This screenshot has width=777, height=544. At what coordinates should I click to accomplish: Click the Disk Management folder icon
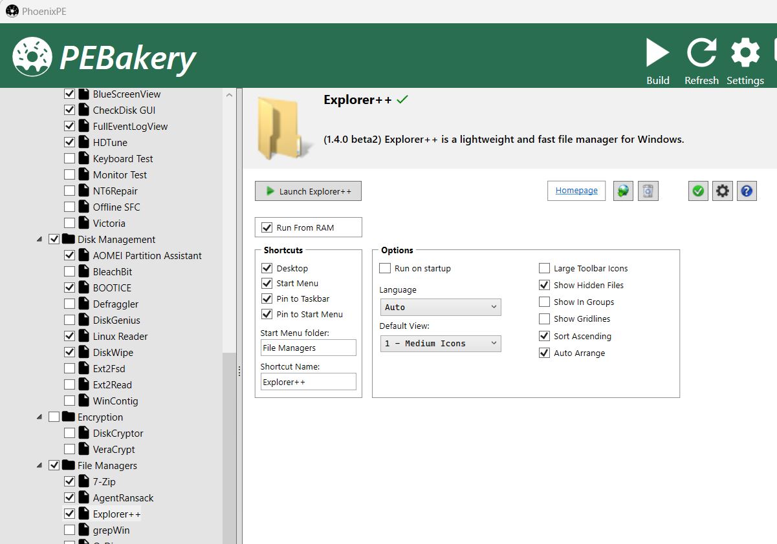68,239
